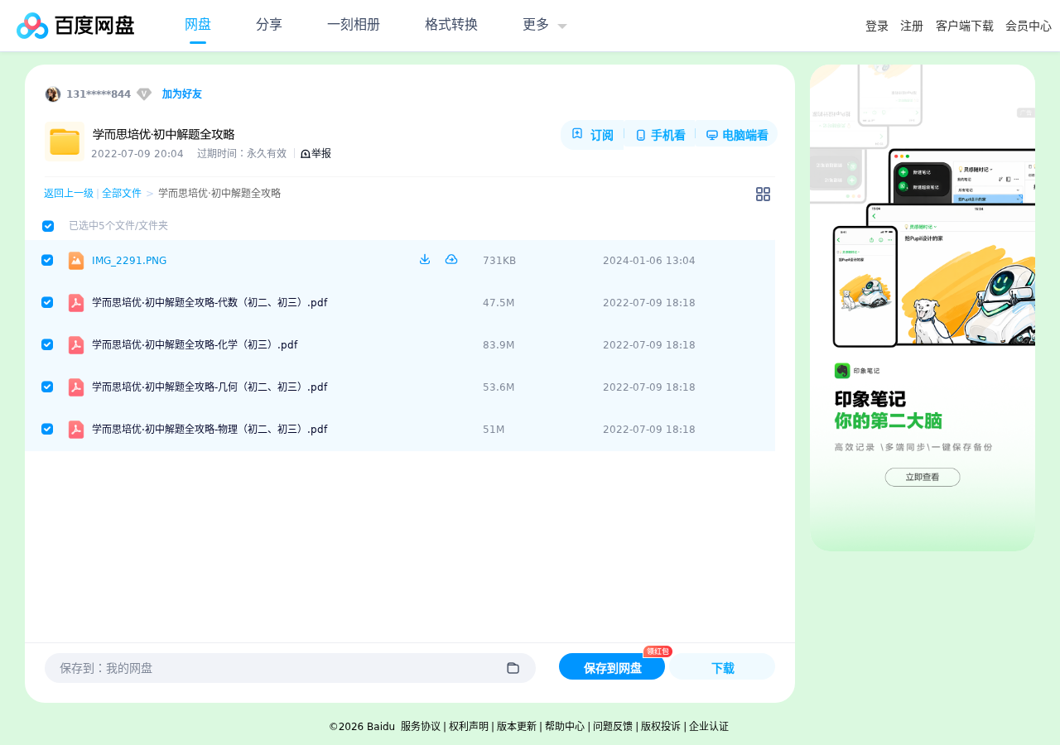The image size is (1060, 745).
Task: Save IMG_2291.PNG with the cloud icon
Action: [x=451, y=259]
